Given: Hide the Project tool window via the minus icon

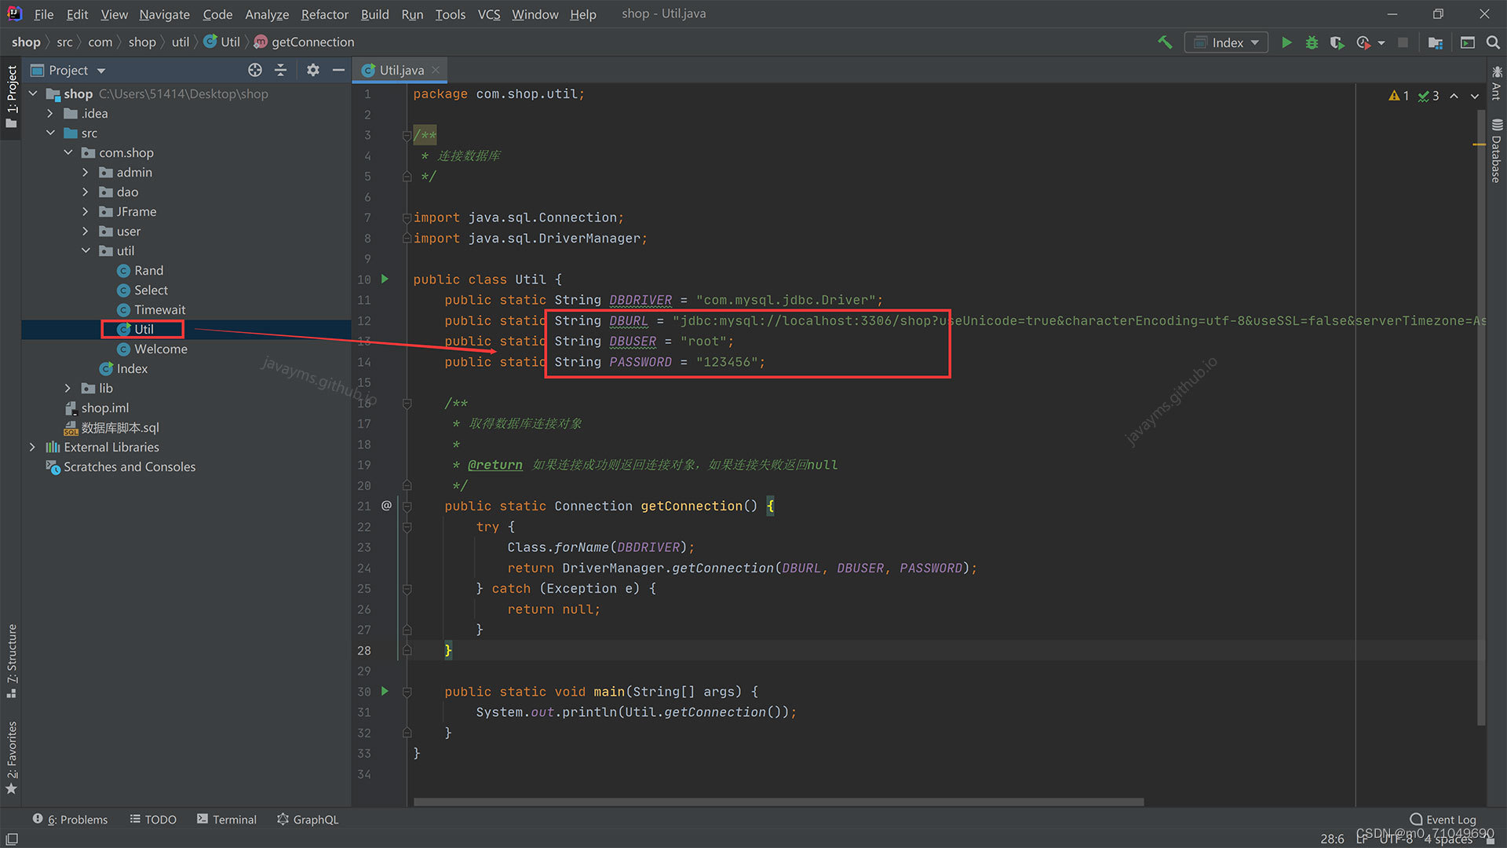Looking at the screenshot, I should pyautogui.click(x=338, y=70).
